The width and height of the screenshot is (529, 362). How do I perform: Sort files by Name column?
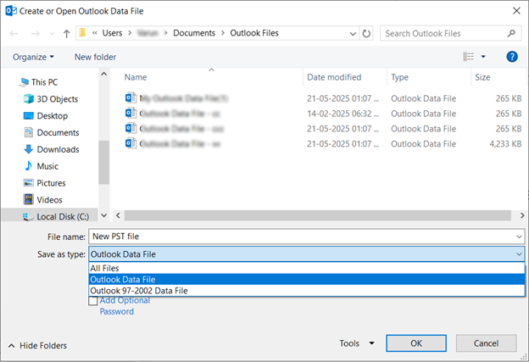pyautogui.click(x=136, y=77)
